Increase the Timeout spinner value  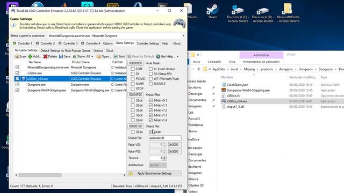pos(164,157)
